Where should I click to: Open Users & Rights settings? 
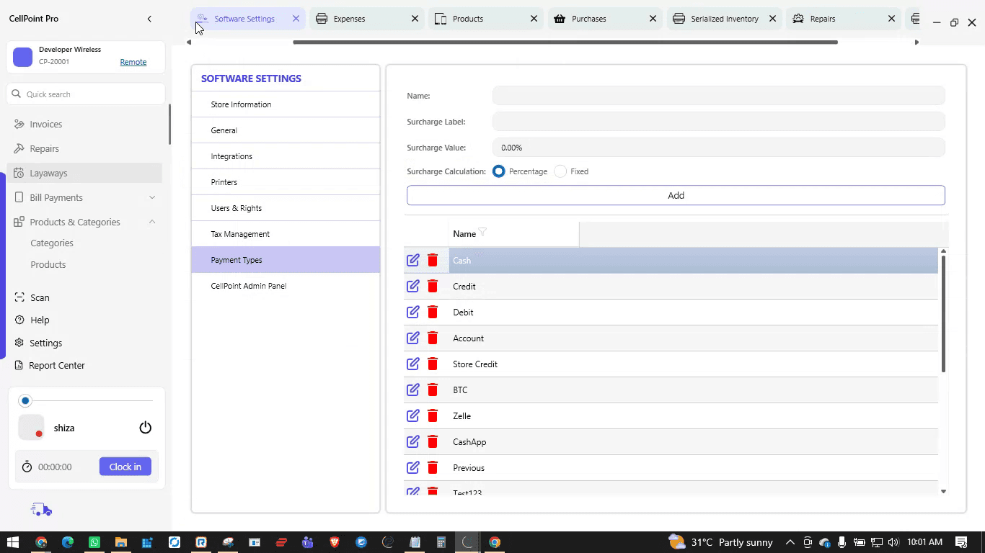pos(286,208)
